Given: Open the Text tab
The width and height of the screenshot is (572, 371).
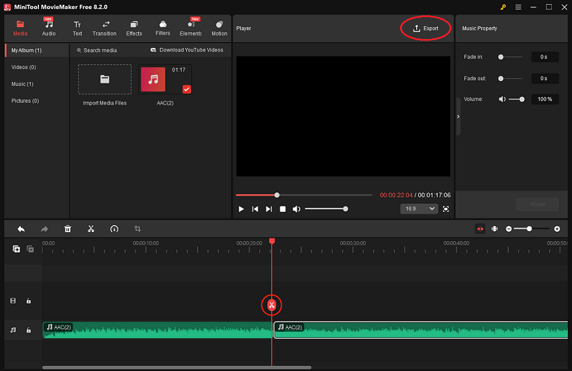Looking at the screenshot, I should tap(77, 28).
